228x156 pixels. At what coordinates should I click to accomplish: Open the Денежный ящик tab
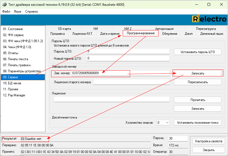click(212, 34)
